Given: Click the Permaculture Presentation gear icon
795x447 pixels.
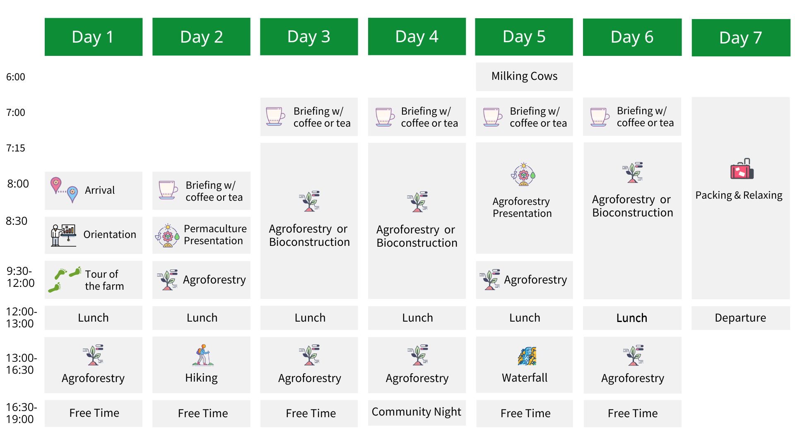Looking at the screenshot, I should pos(167,236).
